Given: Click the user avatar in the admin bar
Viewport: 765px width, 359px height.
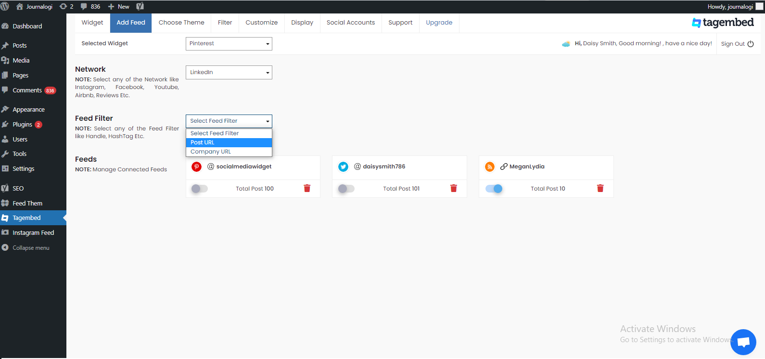Looking at the screenshot, I should click(760, 7).
